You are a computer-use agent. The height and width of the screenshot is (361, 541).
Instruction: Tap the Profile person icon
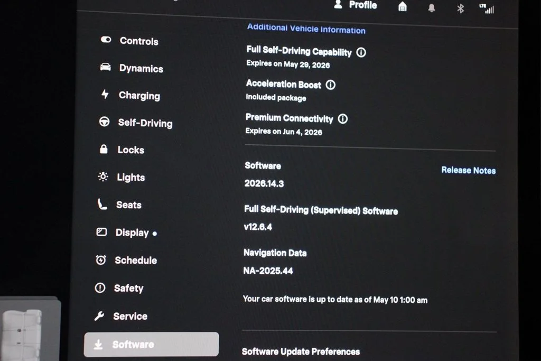click(x=338, y=4)
